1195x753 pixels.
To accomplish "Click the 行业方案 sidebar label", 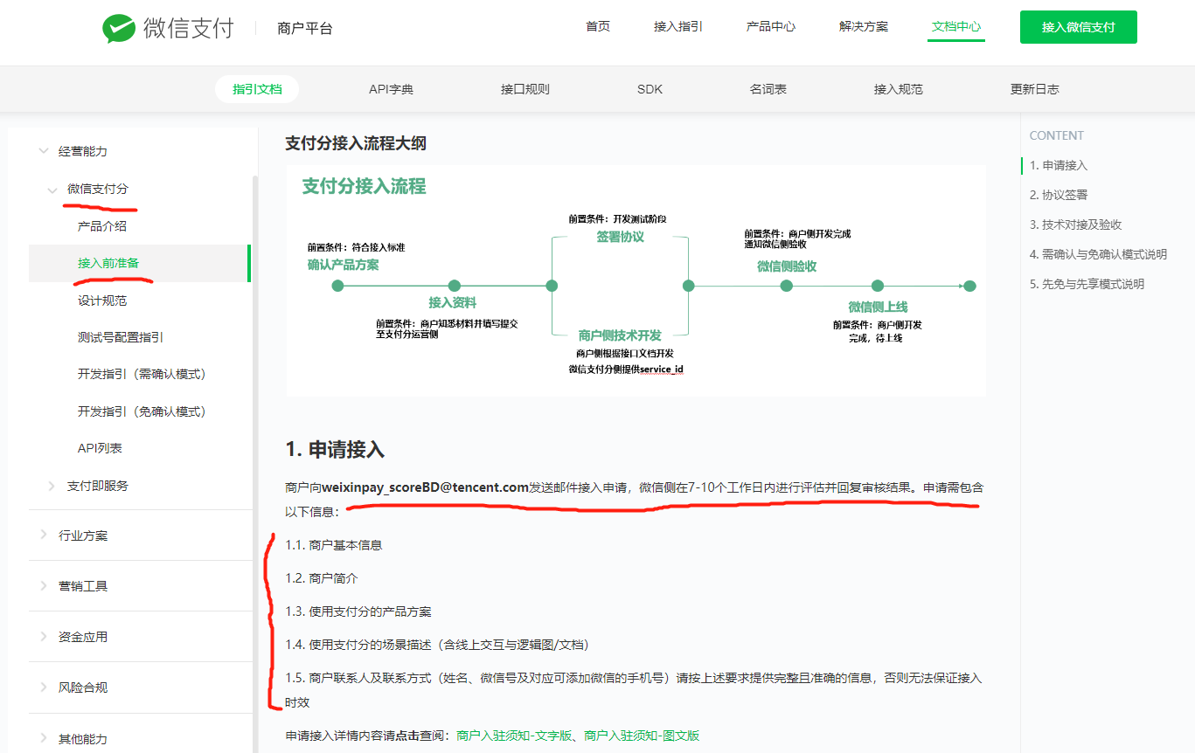I will [83, 535].
